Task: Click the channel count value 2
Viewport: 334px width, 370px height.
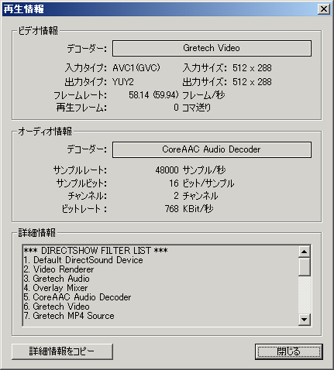Action: (176, 196)
